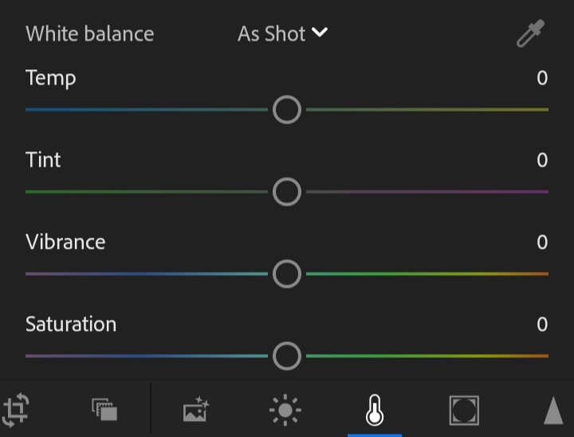Switch to the Light sun icon panel

click(x=285, y=411)
